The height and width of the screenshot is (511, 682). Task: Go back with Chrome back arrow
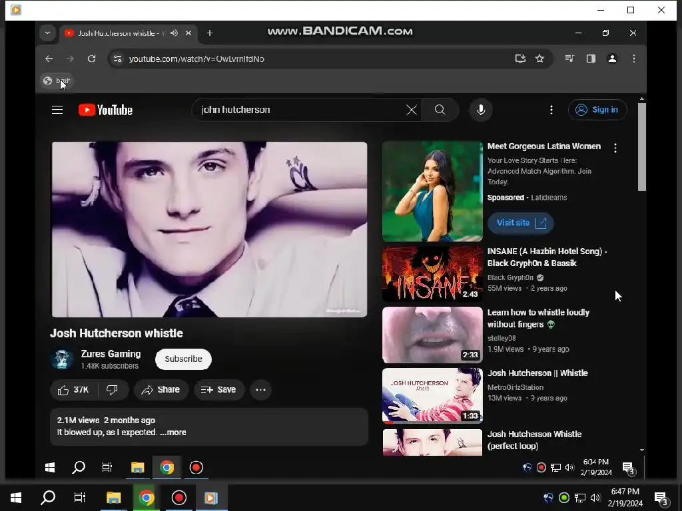pos(49,59)
